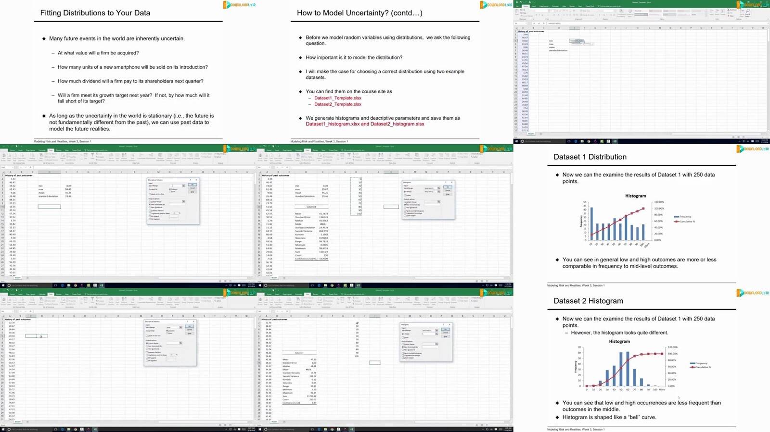The image size is (770, 432).
Task: Click Insert Function fx in Excel window without dialog
Action: [544, 23]
